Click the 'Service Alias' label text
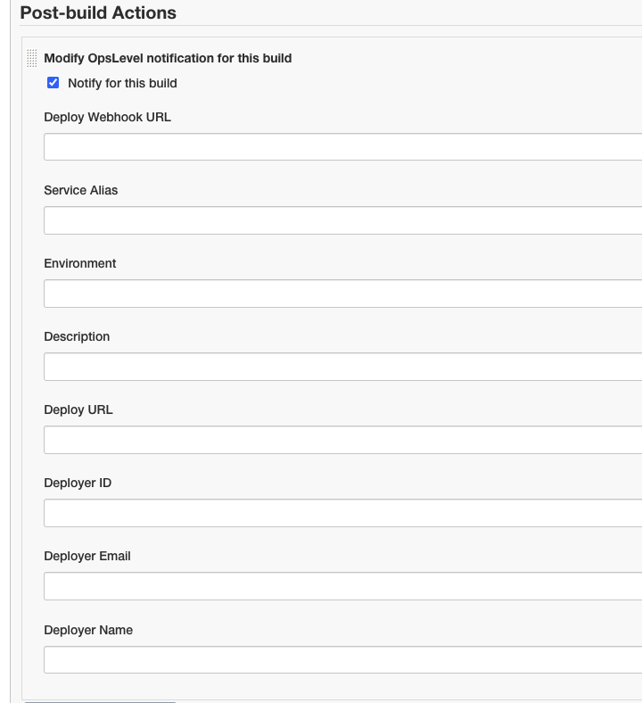Viewport: 642px width, 703px height. (80, 190)
